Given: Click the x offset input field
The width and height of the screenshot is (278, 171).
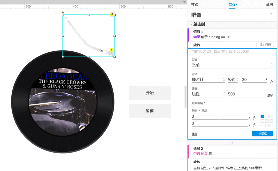Looking at the screenshot, I should click(220, 116).
